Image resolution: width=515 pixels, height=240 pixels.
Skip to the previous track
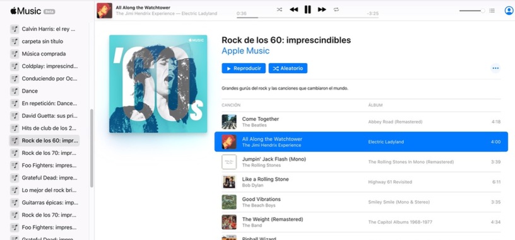tap(293, 9)
